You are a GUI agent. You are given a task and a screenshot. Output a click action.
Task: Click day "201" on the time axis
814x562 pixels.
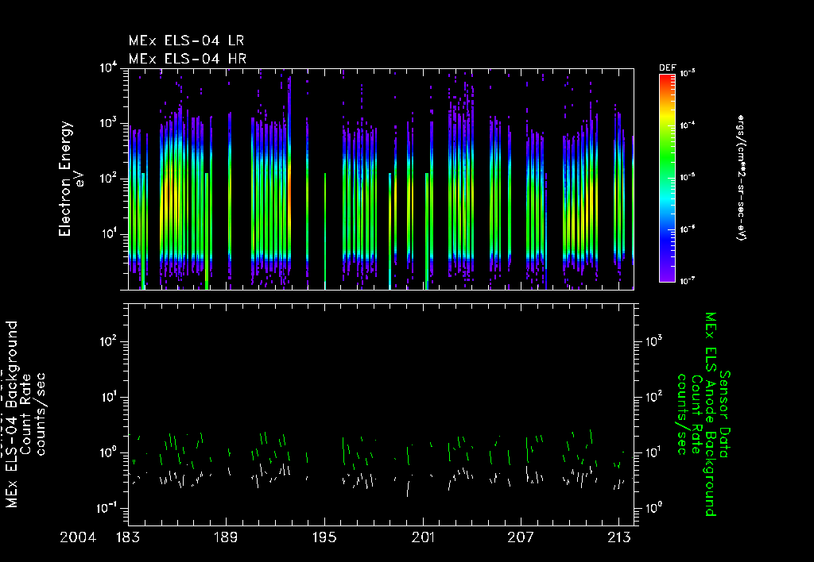[x=423, y=537]
